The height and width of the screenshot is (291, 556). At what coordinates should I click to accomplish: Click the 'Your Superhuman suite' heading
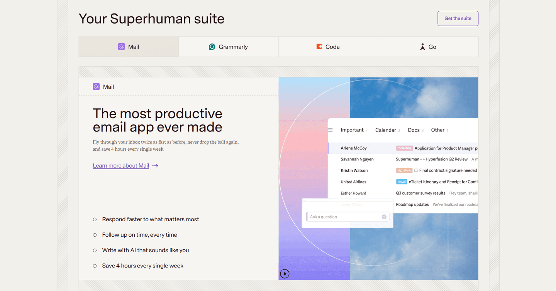(151, 19)
